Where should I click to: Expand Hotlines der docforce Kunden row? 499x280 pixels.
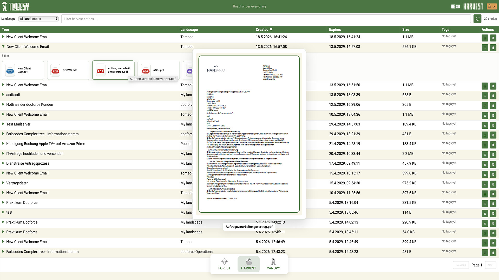pos(3,104)
